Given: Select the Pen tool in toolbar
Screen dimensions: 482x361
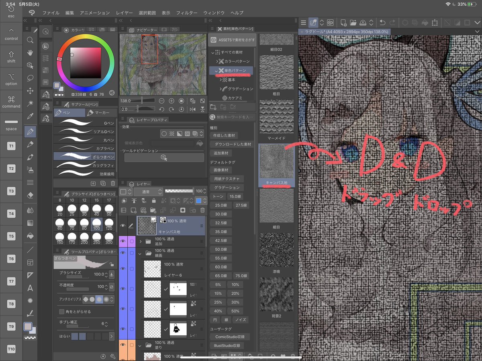Looking at the screenshot, I should tap(30, 131).
